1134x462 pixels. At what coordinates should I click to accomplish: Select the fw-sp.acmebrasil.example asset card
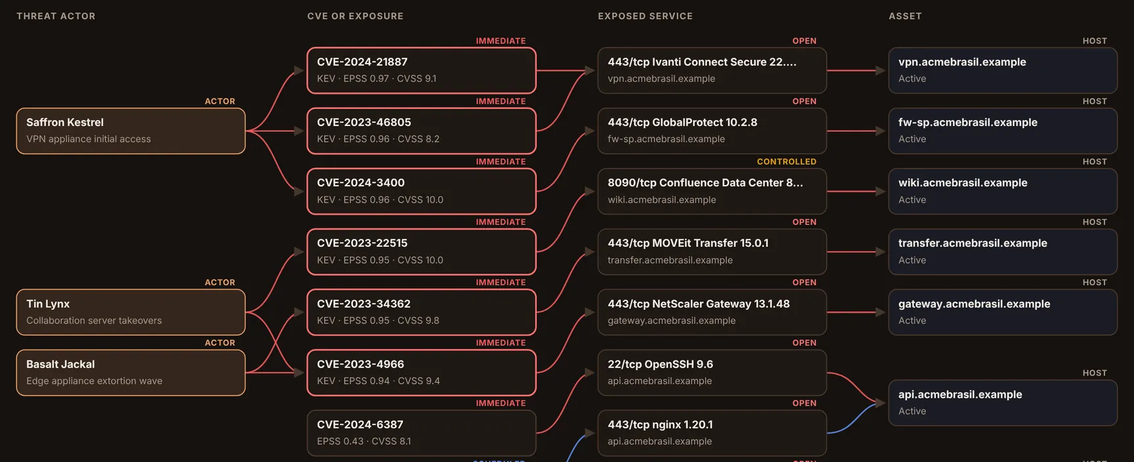pyautogui.click(x=1003, y=131)
